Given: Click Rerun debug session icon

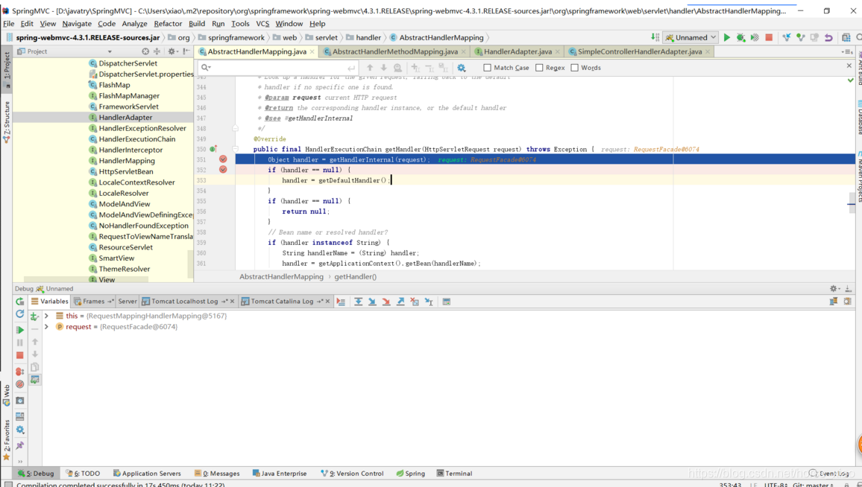Looking at the screenshot, I should (x=20, y=302).
